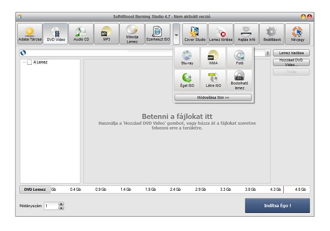Show Hajtás Infó drive information
This screenshot has height=231, width=330.
pos(246,34)
